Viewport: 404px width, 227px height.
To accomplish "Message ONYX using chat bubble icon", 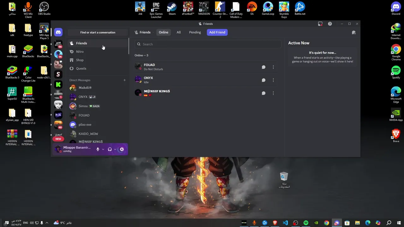I will 264,80.
